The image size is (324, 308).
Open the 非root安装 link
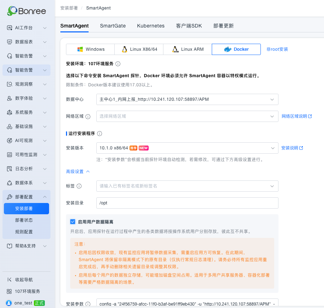pos(277,49)
